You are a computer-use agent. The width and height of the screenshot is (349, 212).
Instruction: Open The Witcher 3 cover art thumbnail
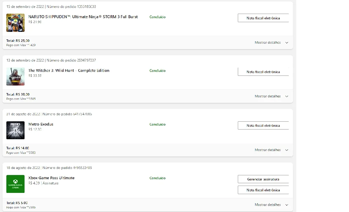(x=15, y=76)
